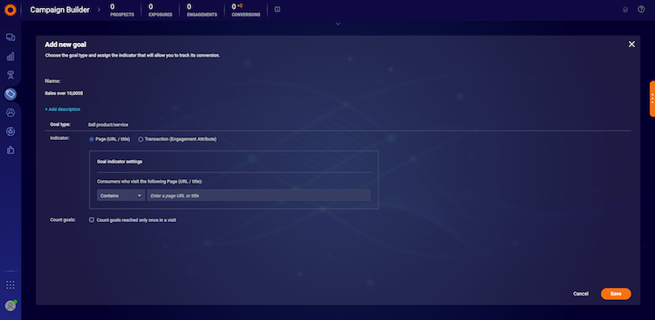The width and height of the screenshot is (655, 320).
Task: Open the users circle sidebar icon
Action: 10,113
